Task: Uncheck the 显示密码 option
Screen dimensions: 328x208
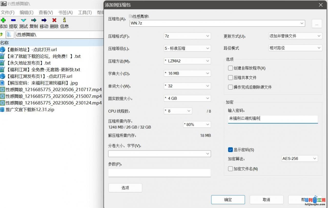Action: point(230,150)
